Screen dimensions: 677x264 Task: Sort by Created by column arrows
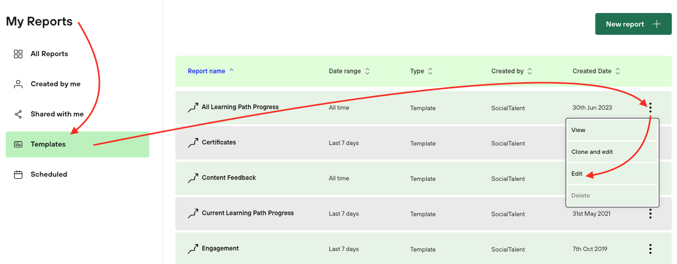pyautogui.click(x=530, y=71)
